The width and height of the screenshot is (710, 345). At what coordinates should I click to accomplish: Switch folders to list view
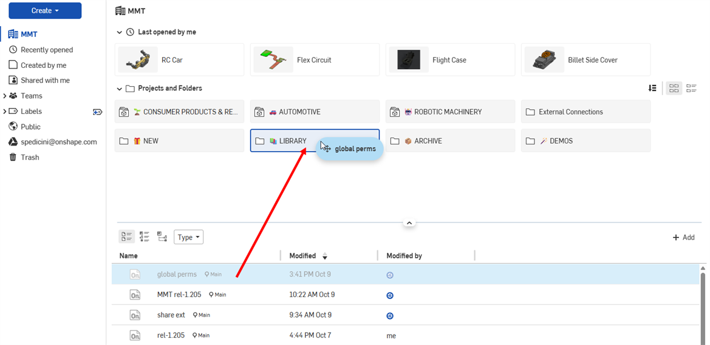coord(691,89)
